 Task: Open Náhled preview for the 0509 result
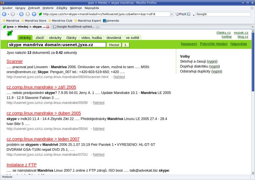[99, 103]
